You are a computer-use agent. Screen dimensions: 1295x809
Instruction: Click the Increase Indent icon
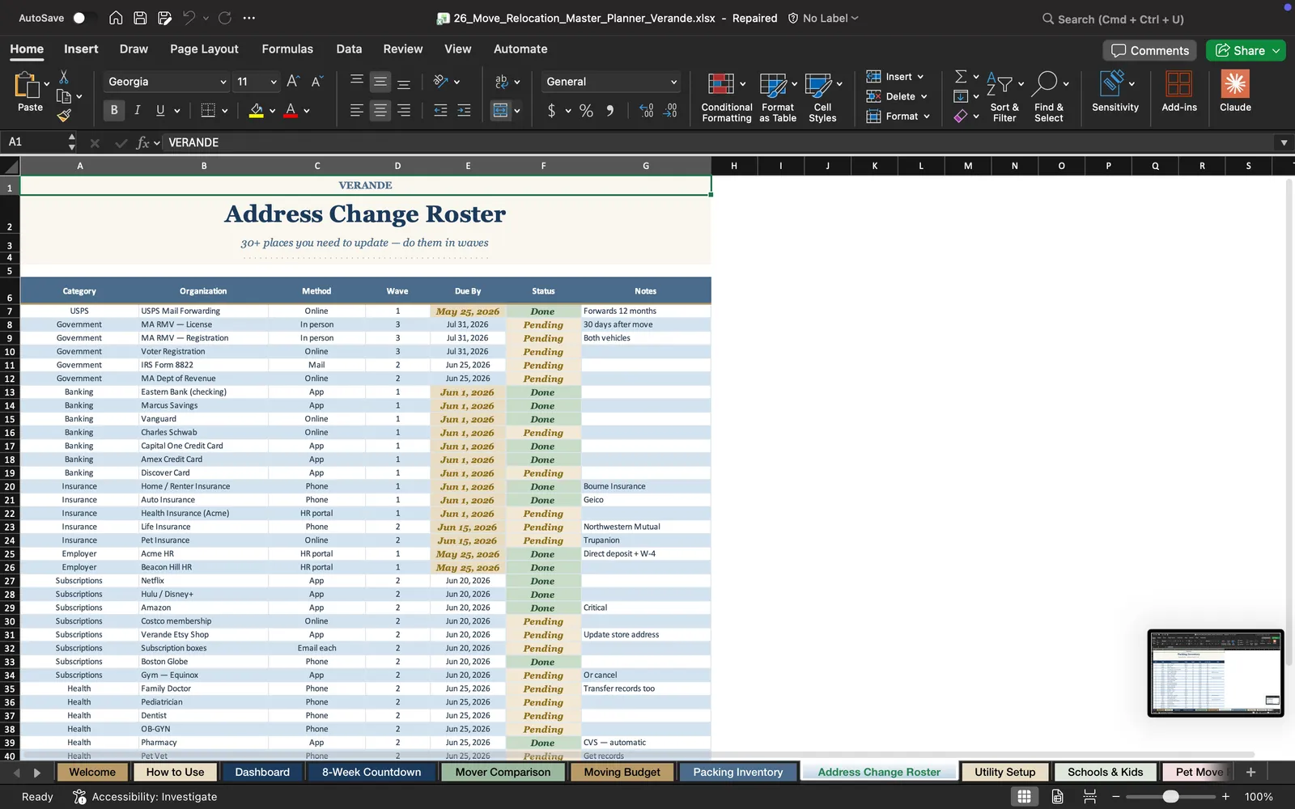464,111
